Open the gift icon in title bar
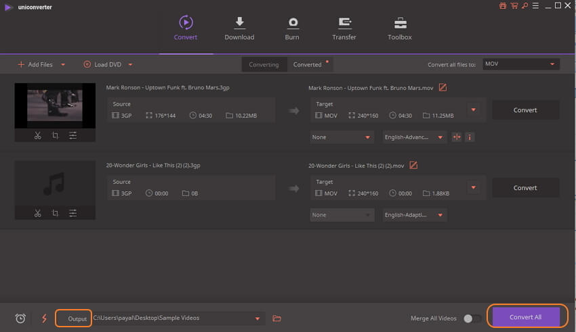 tap(503, 5)
